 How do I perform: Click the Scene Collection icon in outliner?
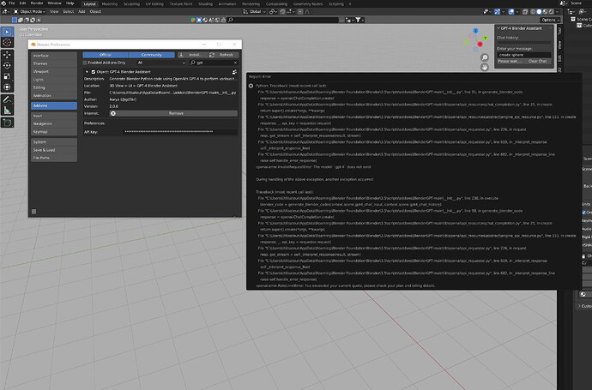click(573, 19)
